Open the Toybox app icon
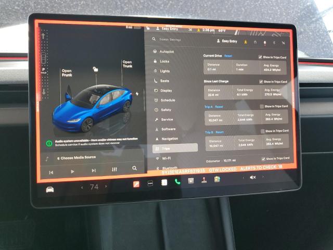This screenshot has height=250, width=333. coord(217,179)
